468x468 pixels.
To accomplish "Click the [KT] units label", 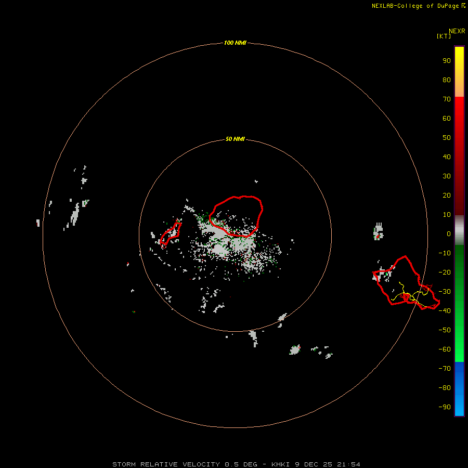I will pyautogui.click(x=444, y=36).
